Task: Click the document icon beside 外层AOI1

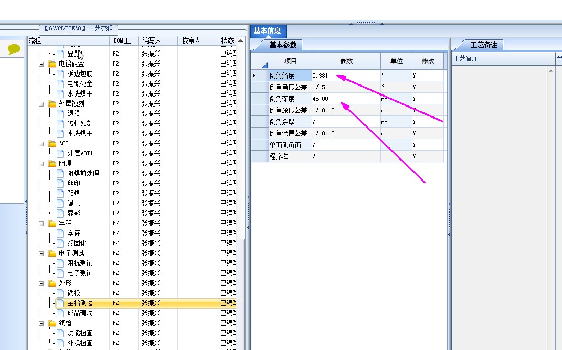Action: 60,154
